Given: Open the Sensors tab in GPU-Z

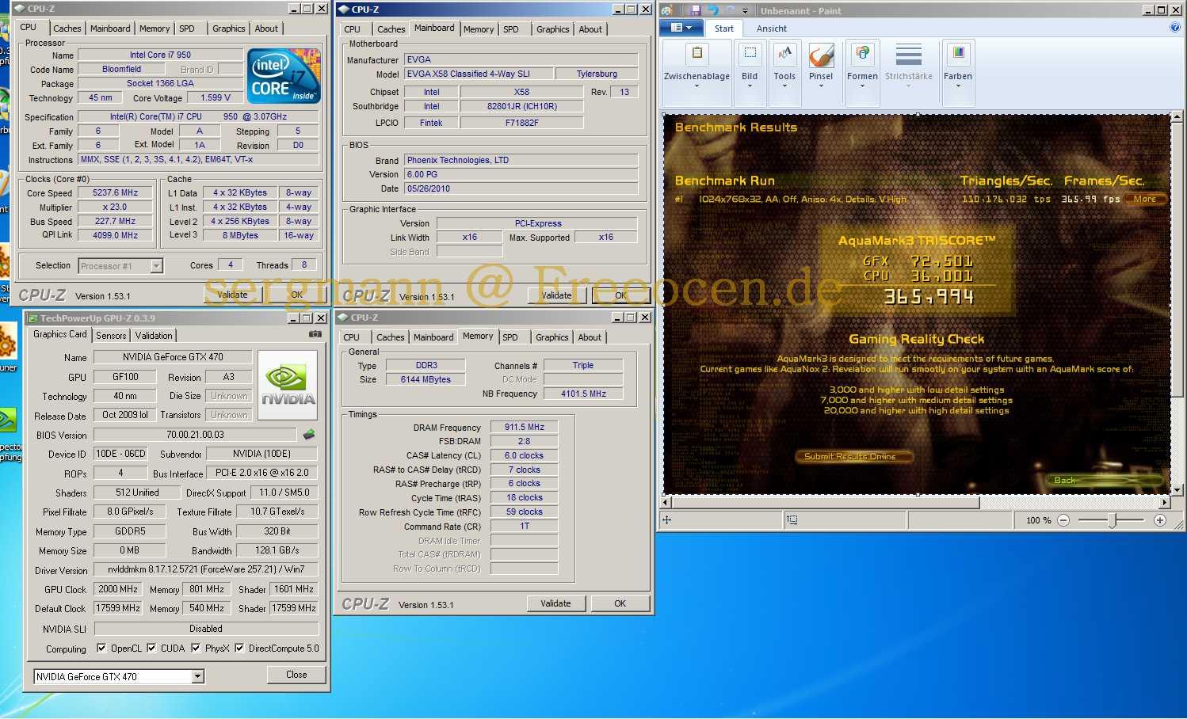Looking at the screenshot, I should (x=111, y=336).
